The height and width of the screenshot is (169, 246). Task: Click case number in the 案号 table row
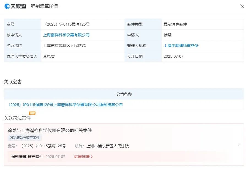pyautogui.click(x=66, y=24)
